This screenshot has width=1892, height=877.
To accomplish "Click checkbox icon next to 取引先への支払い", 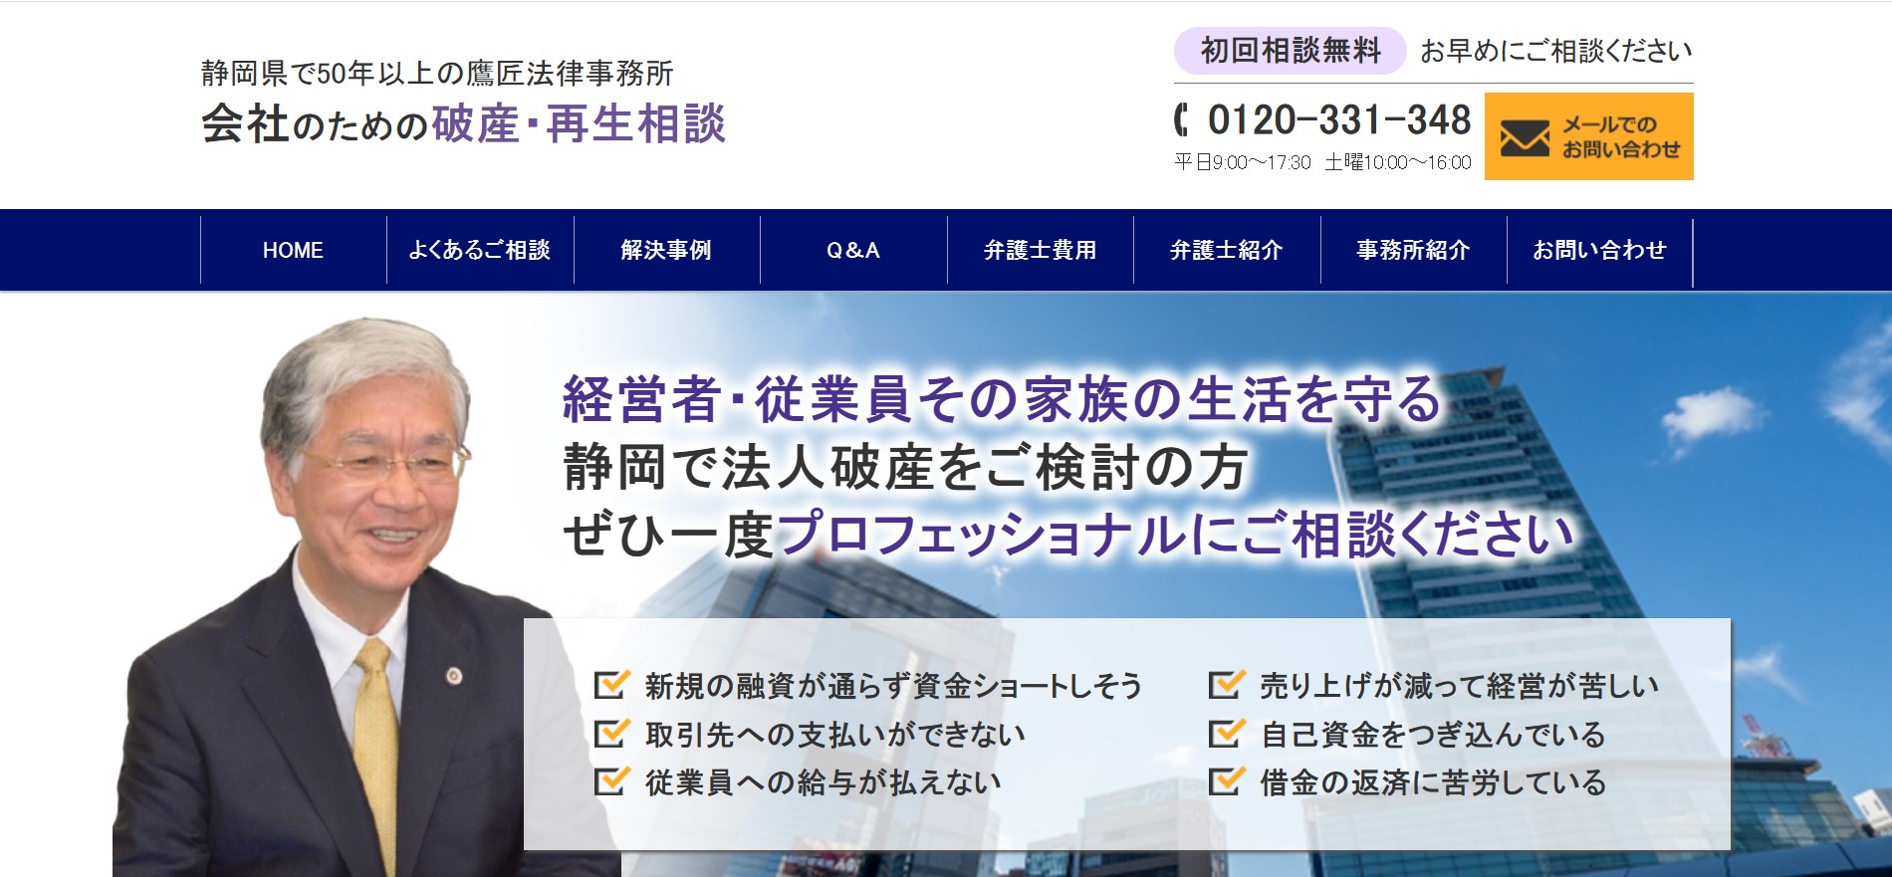I will click(x=610, y=734).
